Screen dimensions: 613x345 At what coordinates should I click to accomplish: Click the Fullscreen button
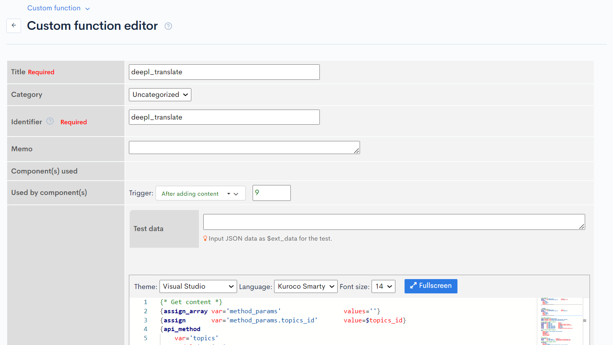point(431,286)
